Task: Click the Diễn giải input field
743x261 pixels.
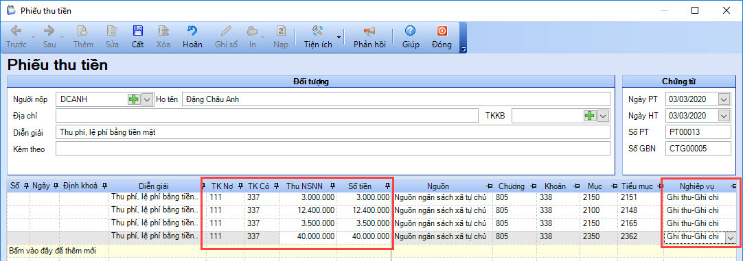Action: (x=333, y=132)
